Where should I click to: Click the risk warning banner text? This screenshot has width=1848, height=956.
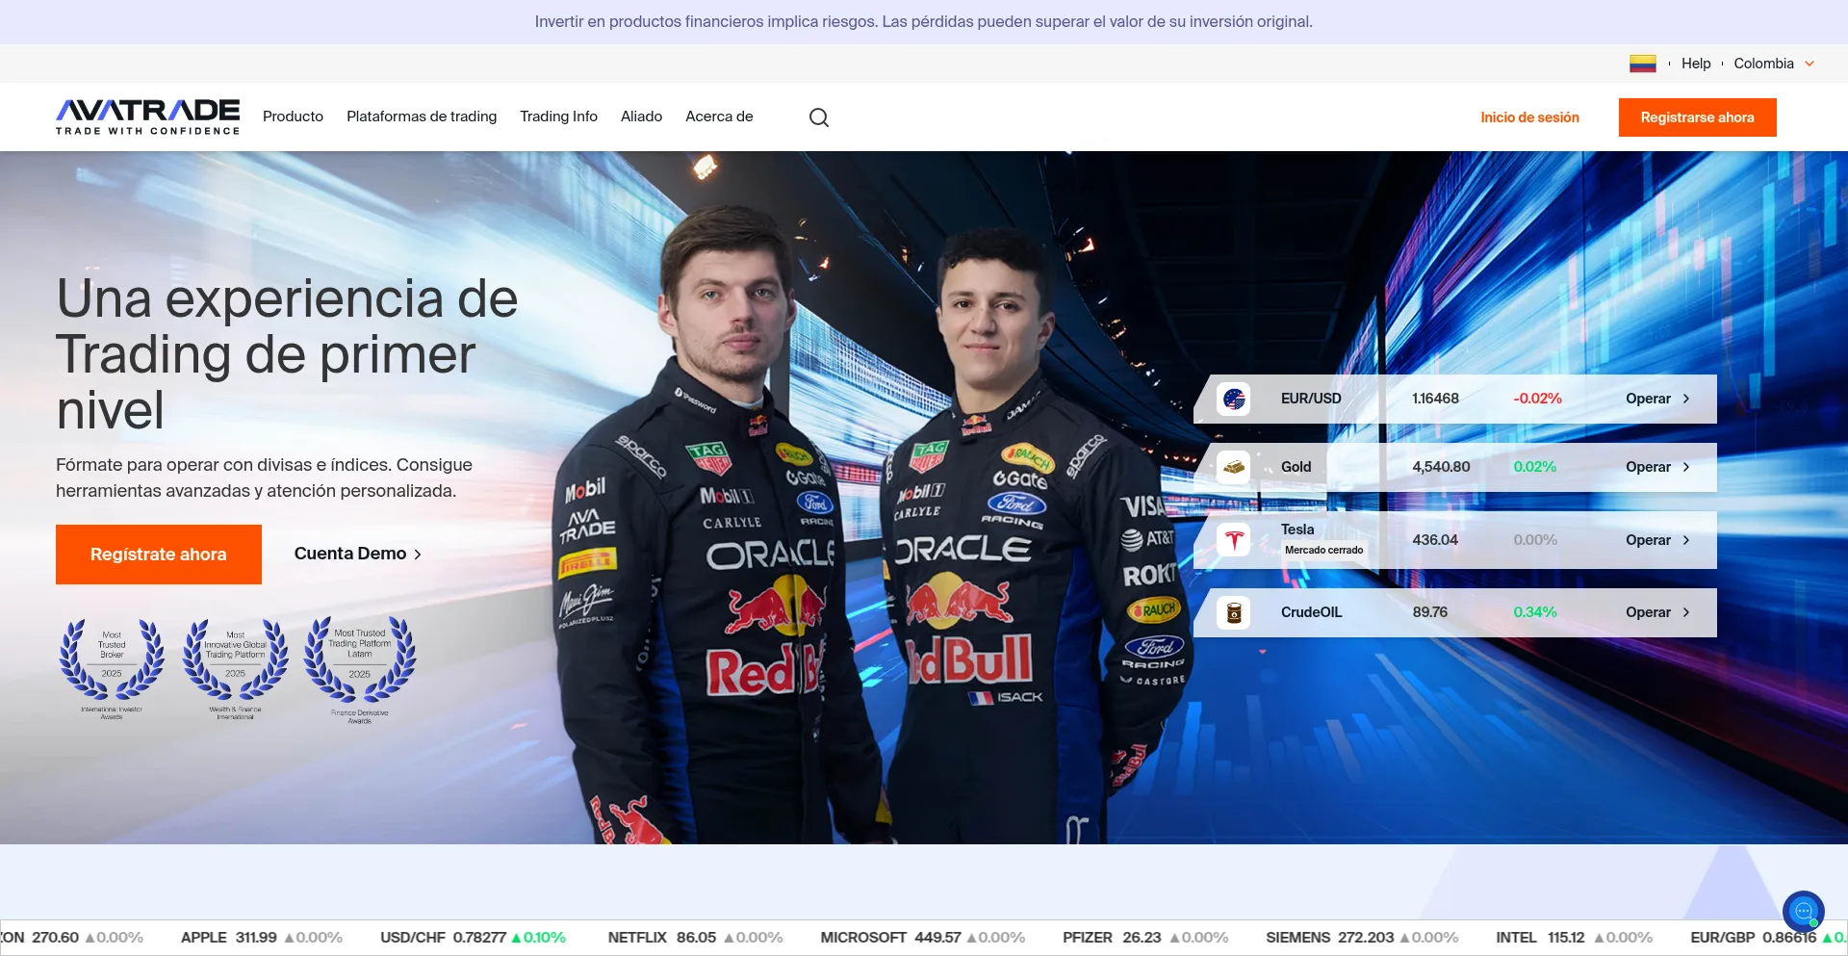tap(924, 22)
